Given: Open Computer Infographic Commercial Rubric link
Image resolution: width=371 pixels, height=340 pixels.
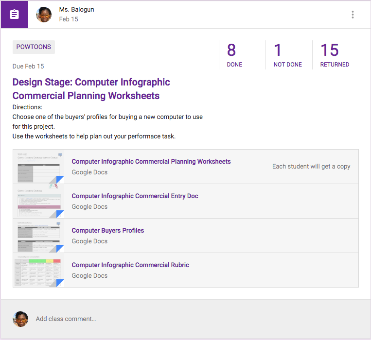Looking at the screenshot, I should (130, 265).
